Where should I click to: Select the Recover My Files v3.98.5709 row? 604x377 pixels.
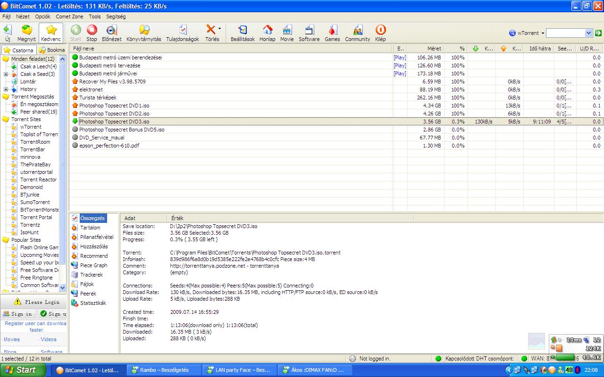[x=336, y=82]
